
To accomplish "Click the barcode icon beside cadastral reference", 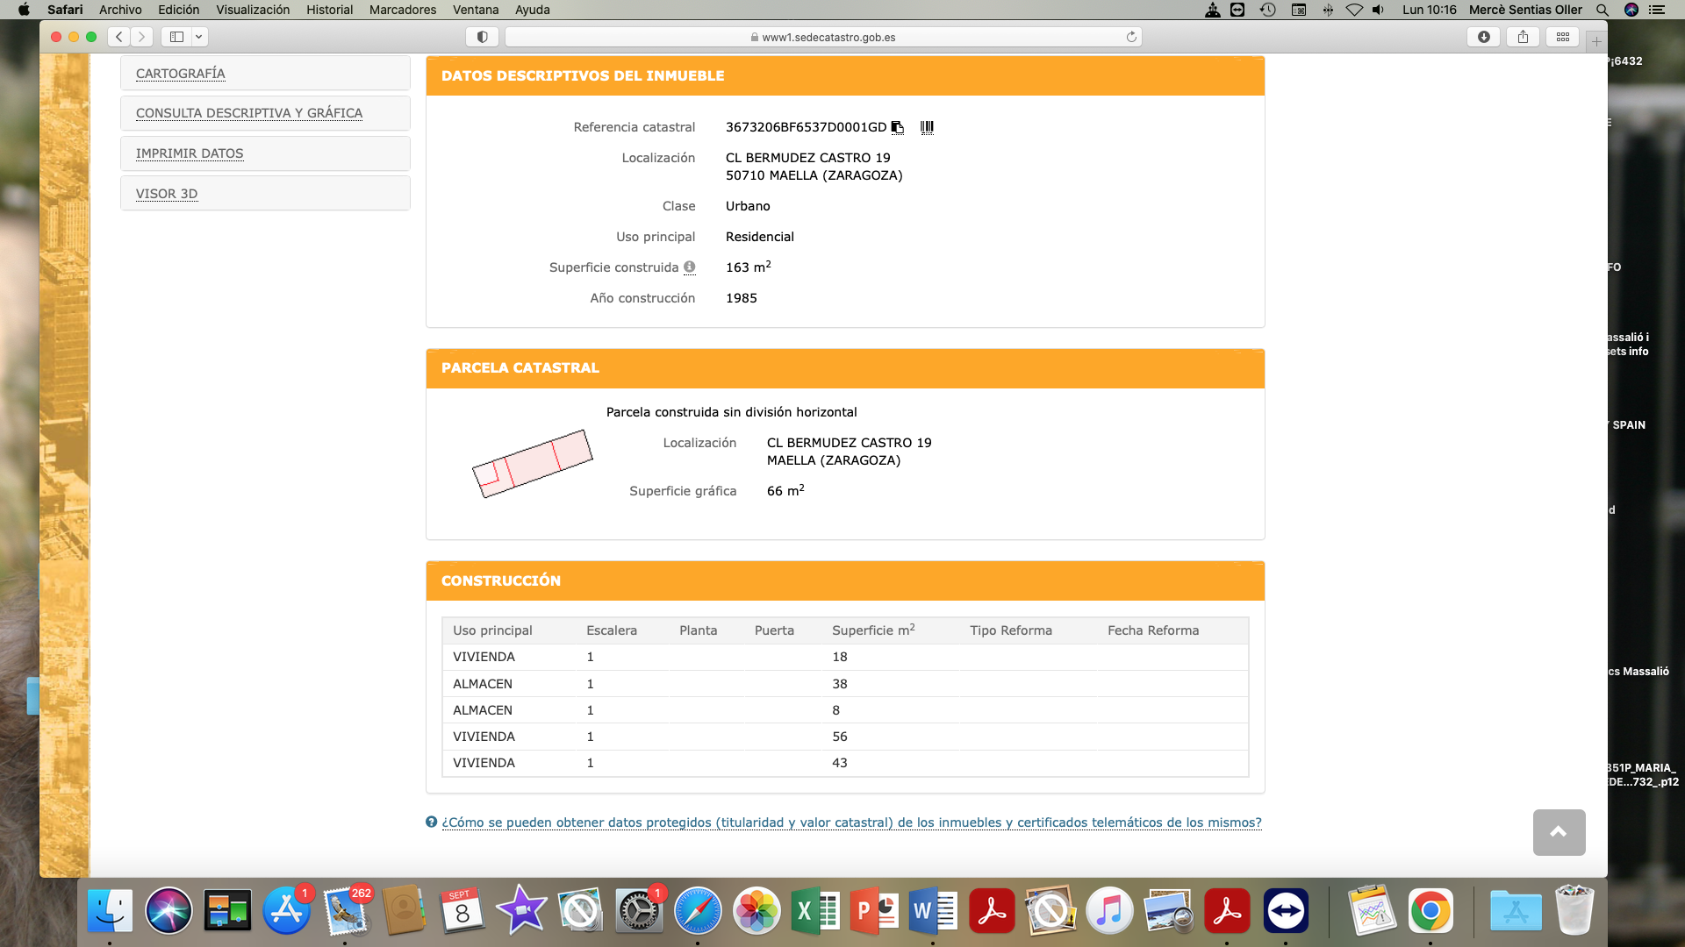I will pos(927,127).
